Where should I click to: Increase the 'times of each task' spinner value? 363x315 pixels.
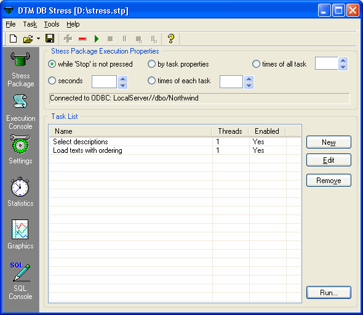[x=249, y=79]
